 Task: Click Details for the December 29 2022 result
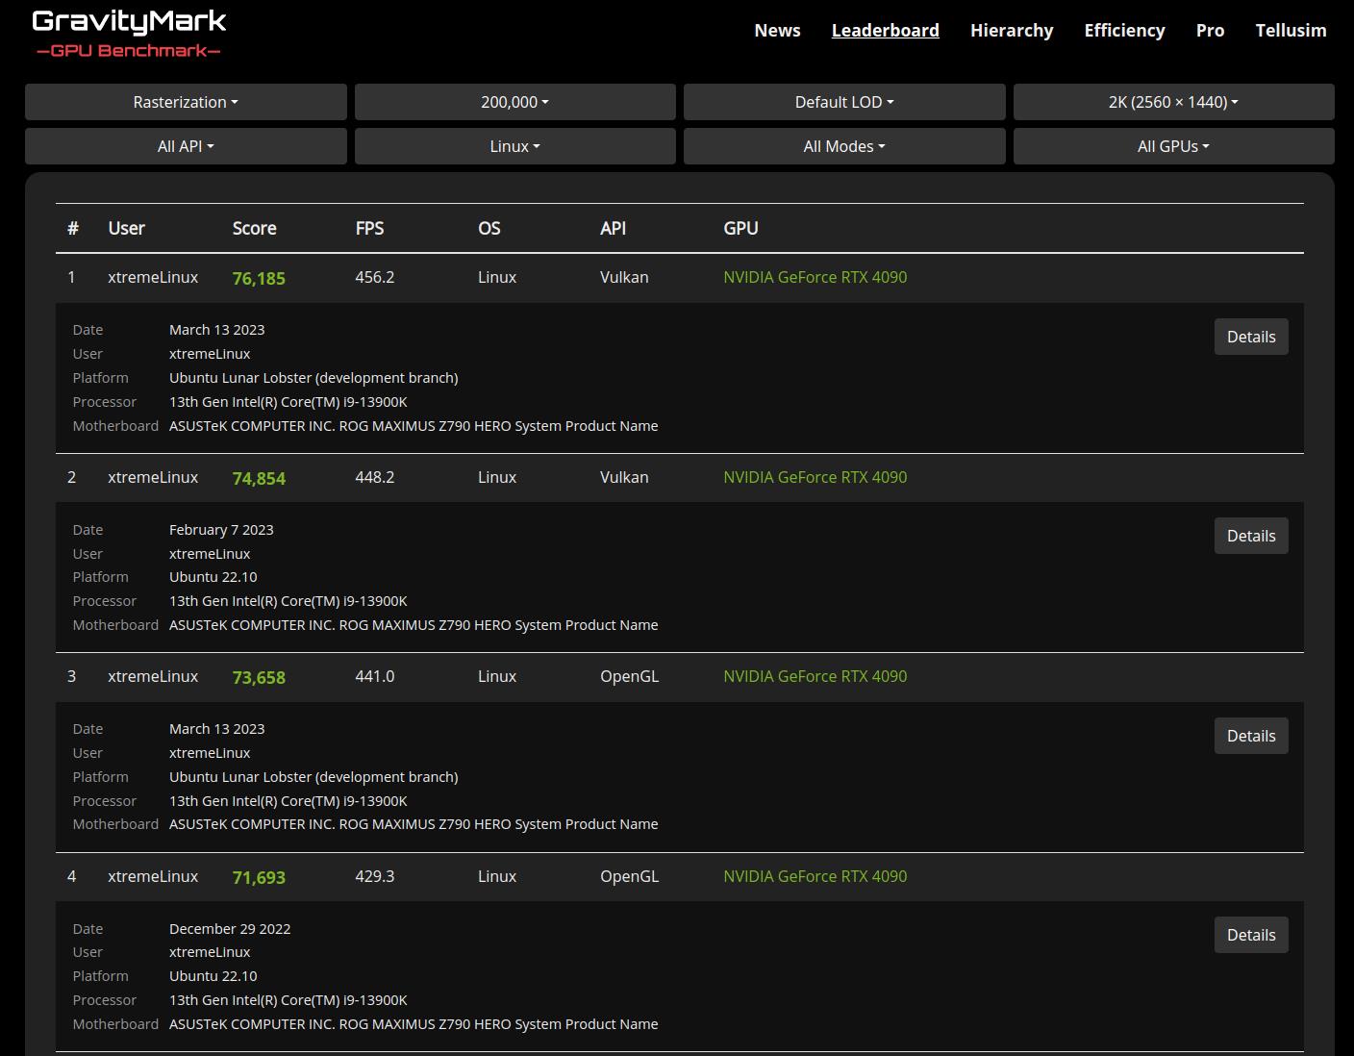coord(1250,935)
